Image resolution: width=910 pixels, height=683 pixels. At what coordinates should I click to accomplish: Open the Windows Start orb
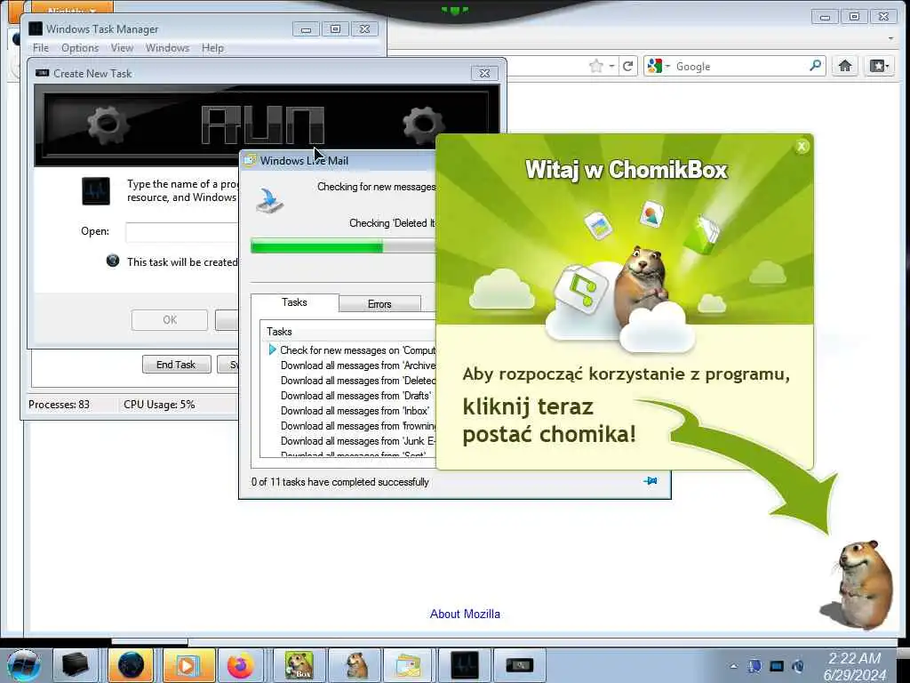(x=23, y=665)
